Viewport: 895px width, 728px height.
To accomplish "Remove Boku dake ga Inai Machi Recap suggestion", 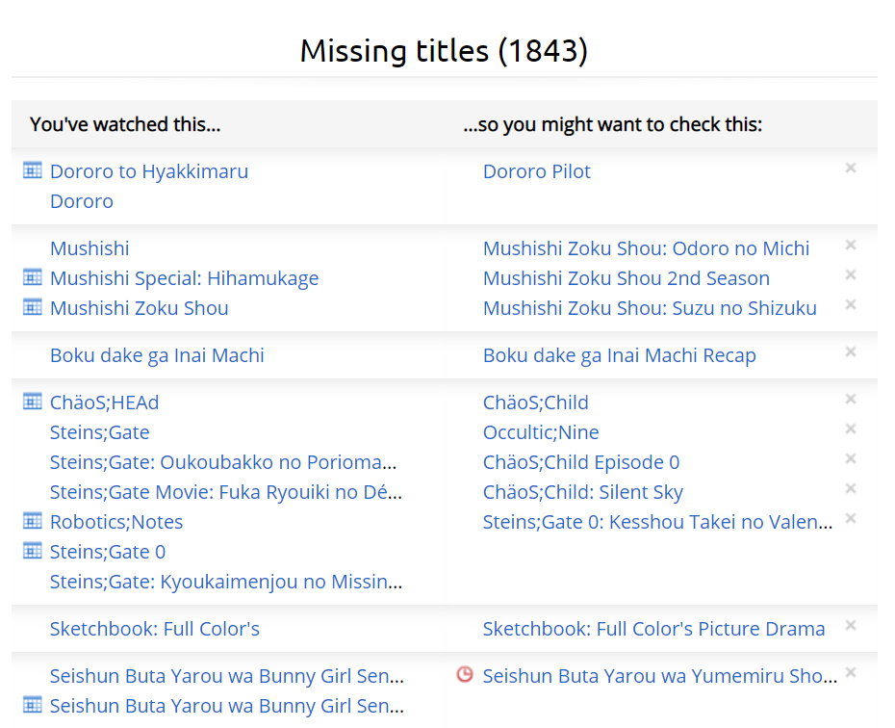I will (851, 351).
